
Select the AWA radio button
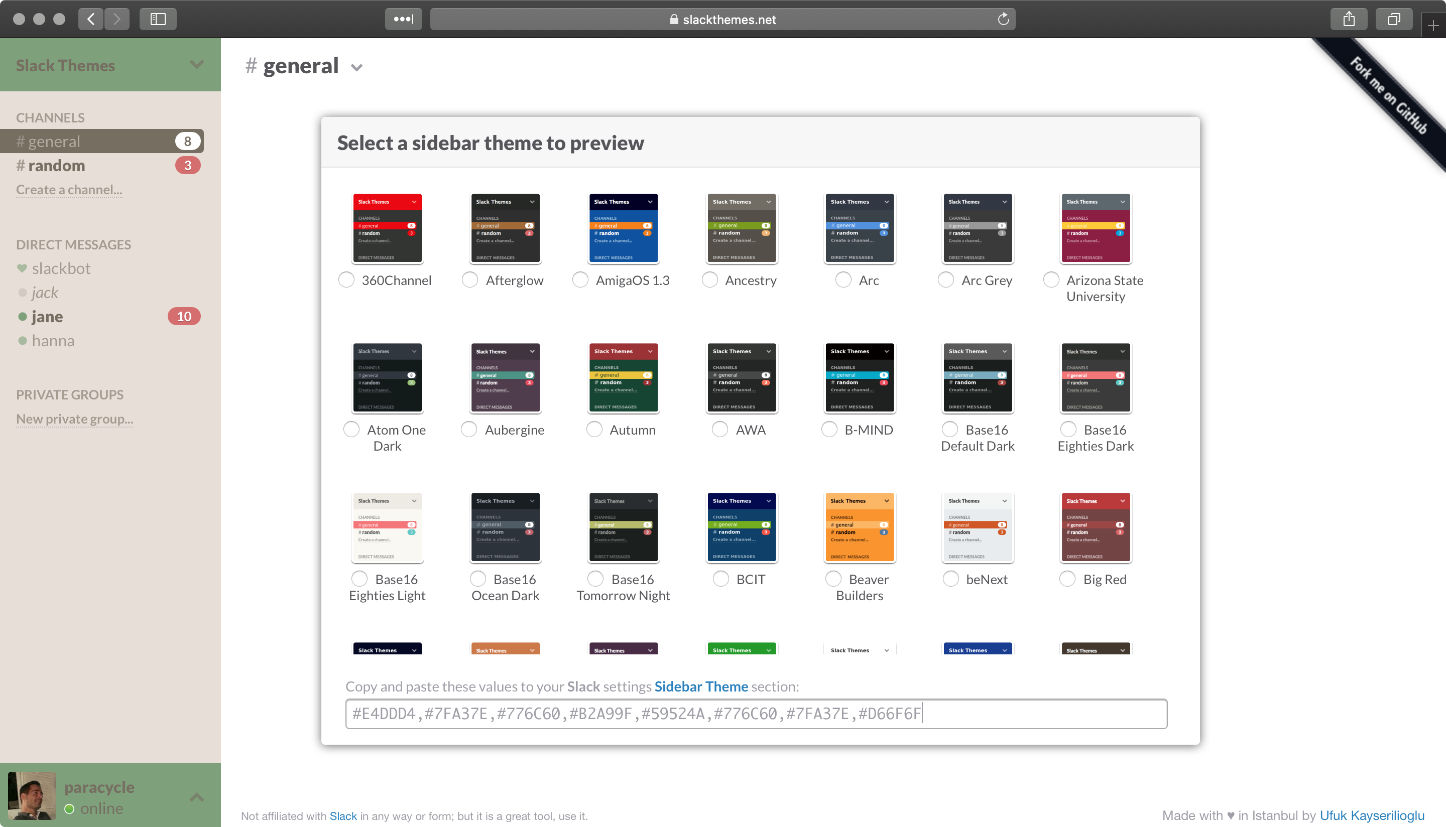point(720,429)
